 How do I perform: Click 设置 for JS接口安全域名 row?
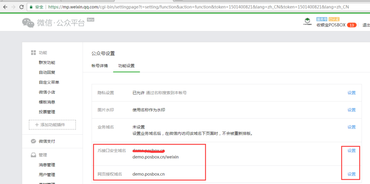(x=351, y=151)
